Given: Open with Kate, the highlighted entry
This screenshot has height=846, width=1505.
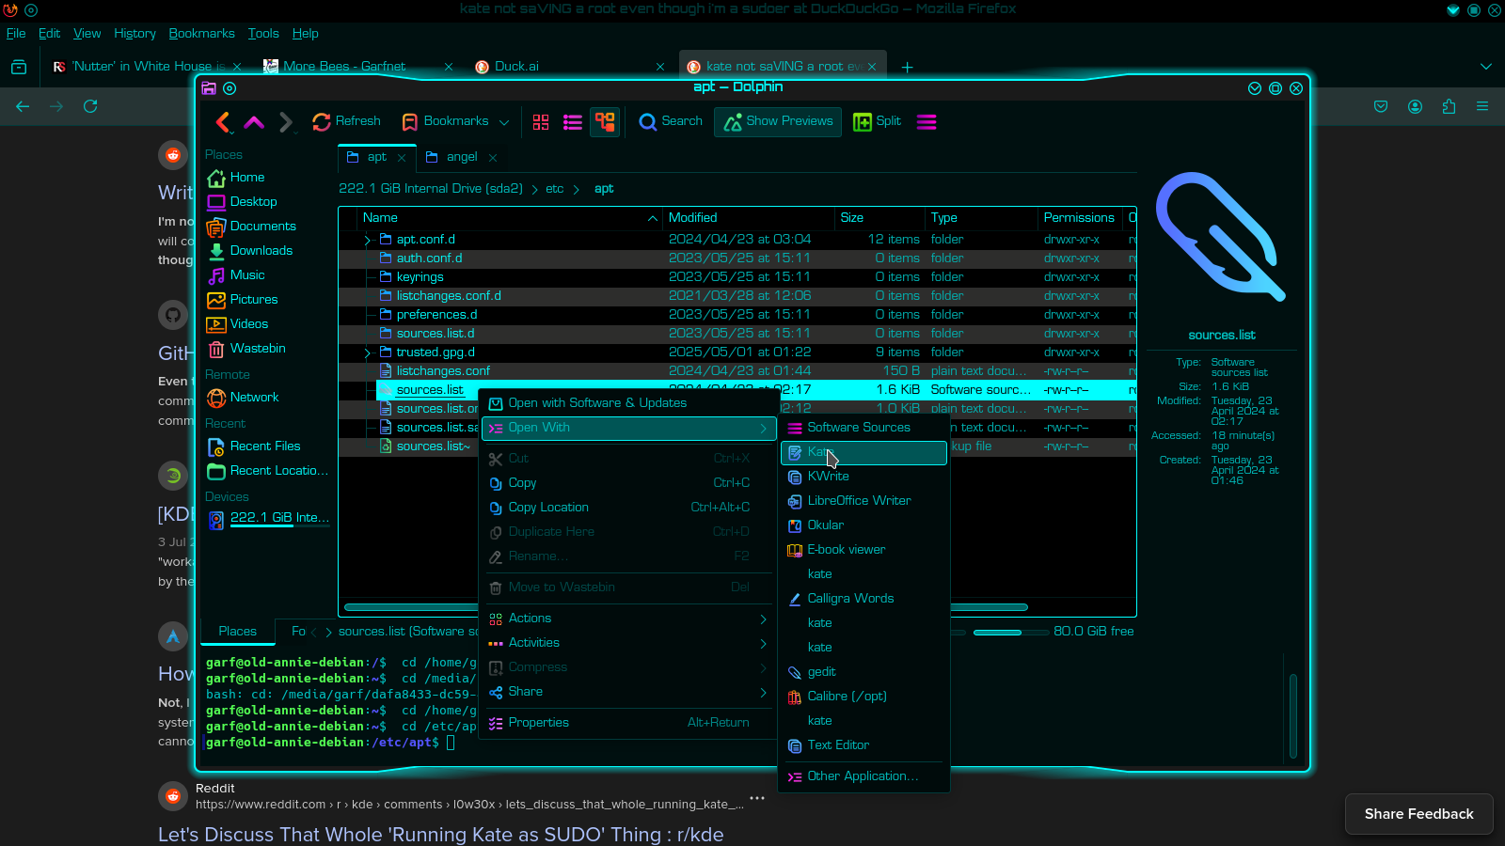Looking at the screenshot, I should (863, 452).
